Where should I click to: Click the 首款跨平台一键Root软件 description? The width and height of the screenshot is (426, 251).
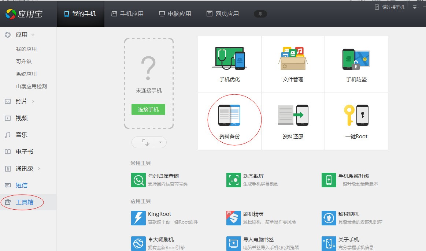173,222
